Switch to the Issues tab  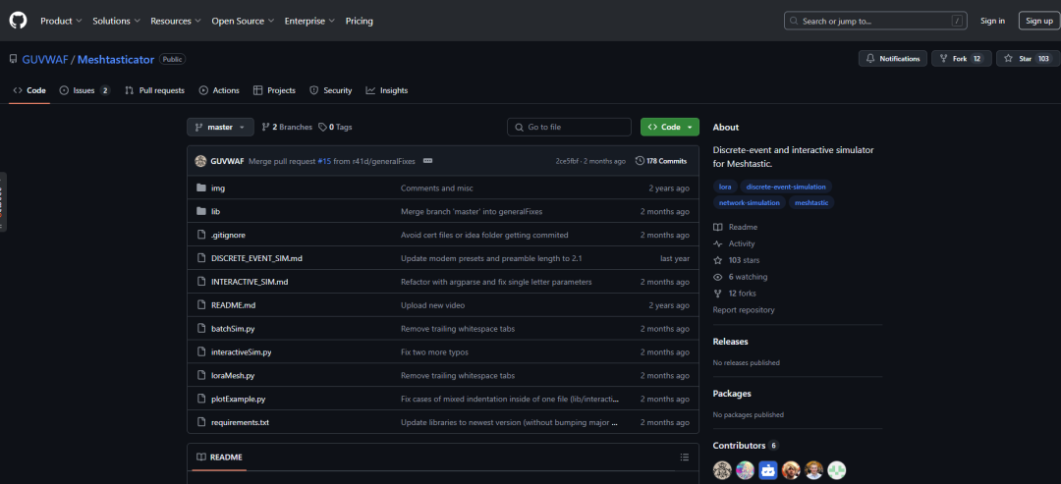pyautogui.click(x=84, y=90)
